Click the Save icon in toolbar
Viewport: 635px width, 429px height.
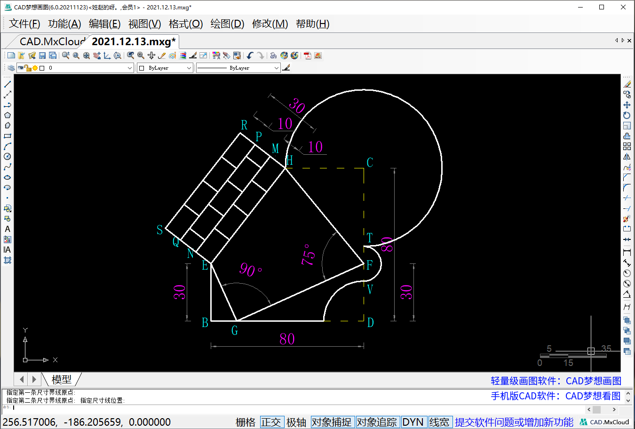[x=42, y=56]
